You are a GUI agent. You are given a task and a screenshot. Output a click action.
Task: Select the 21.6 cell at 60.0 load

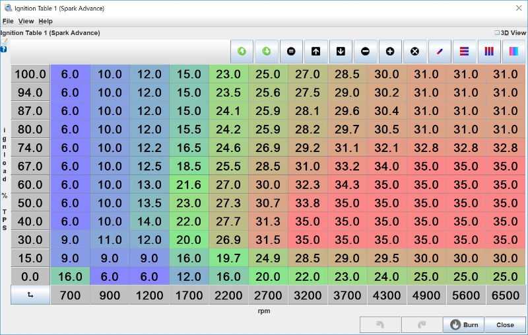[x=189, y=185]
